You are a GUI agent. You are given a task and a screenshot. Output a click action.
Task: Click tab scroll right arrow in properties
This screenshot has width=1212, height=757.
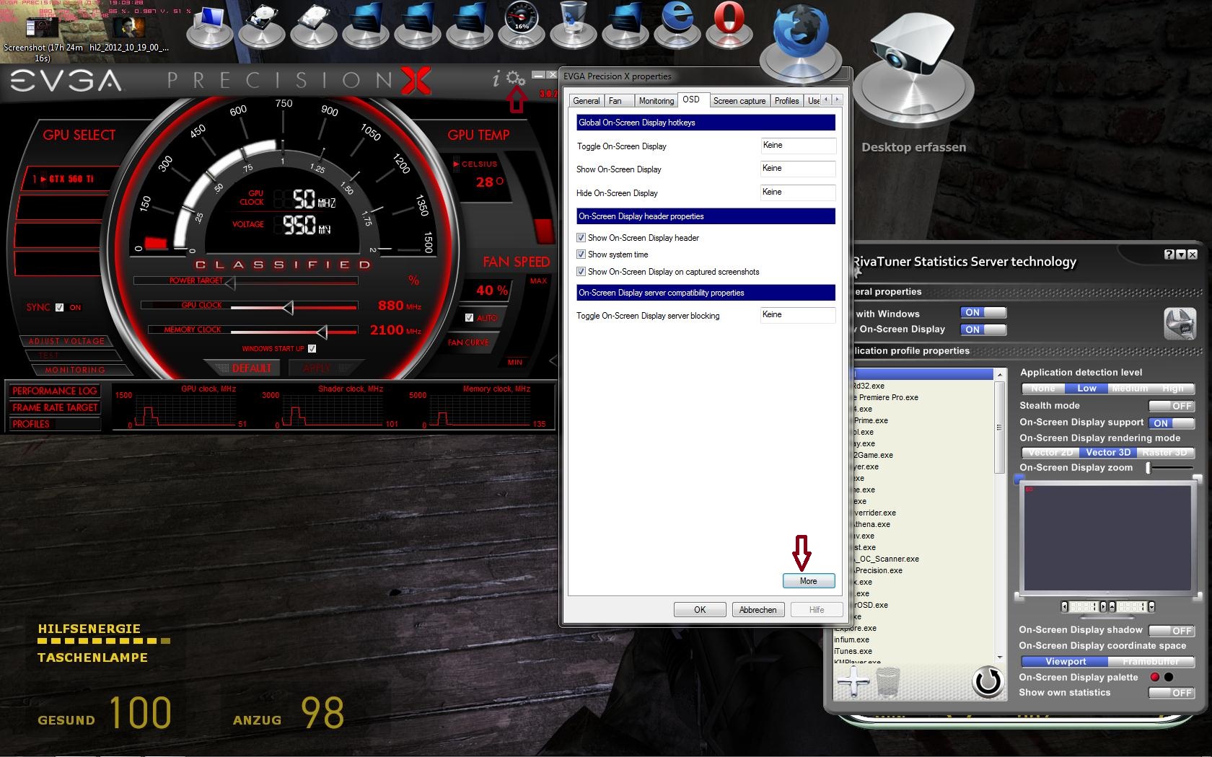838,100
